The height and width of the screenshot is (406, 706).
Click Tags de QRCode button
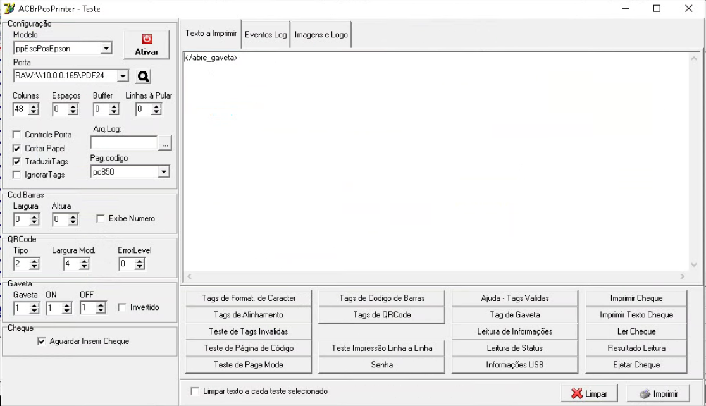point(382,315)
